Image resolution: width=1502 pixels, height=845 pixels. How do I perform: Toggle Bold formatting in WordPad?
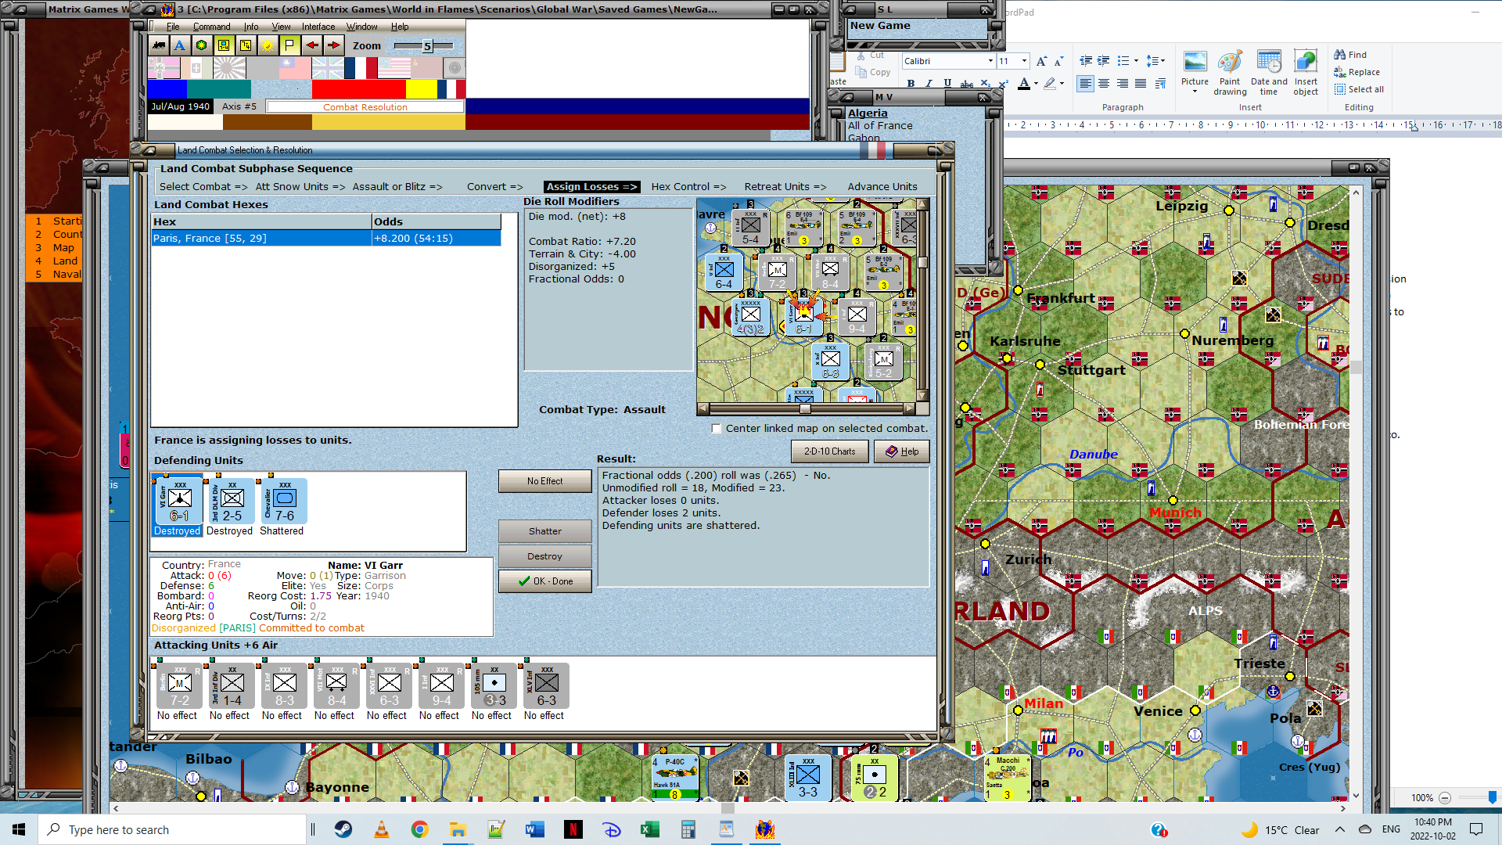pyautogui.click(x=911, y=83)
